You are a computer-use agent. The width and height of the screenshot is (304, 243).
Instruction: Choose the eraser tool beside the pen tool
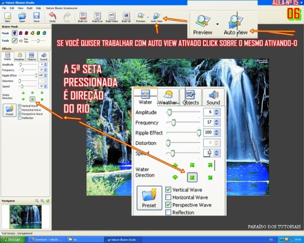(21, 41)
